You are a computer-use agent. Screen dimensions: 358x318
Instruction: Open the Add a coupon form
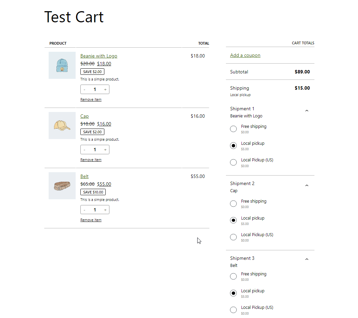pos(245,55)
